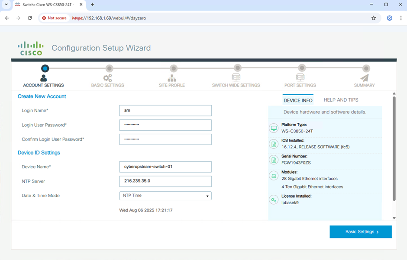Screen dimensions: 407x260
Task: Click the Basic Settings next button
Action: [x=361, y=232]
